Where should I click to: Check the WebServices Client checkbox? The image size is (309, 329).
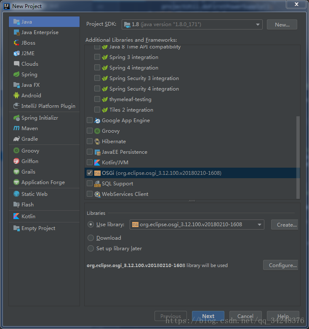pos(90,194)
